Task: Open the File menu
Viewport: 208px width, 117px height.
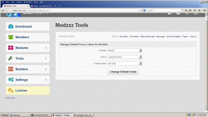Action: (x=3, y=2)
